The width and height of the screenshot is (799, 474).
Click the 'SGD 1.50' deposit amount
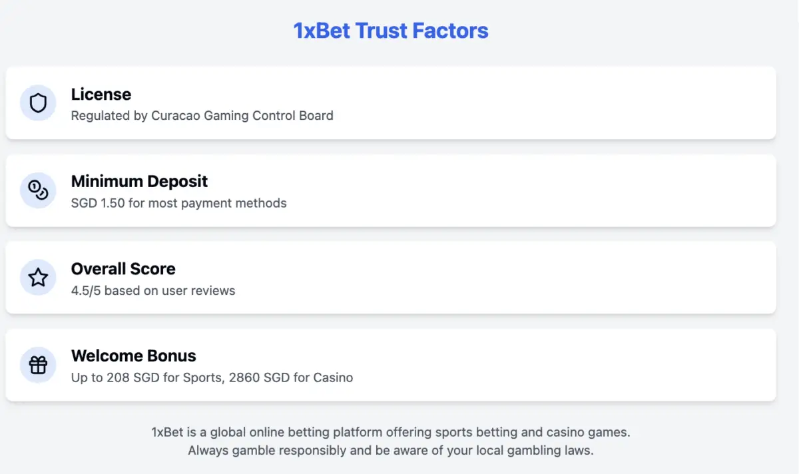[x=98, y=203]
